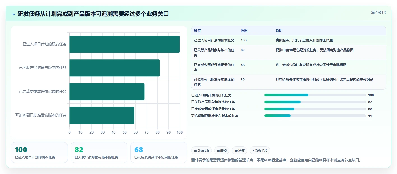The height and width of the screenshot is (174, 397).
Task: Click the 可追溯到已批准发布版本的任务 chart bar
Action: coord(102,115)
